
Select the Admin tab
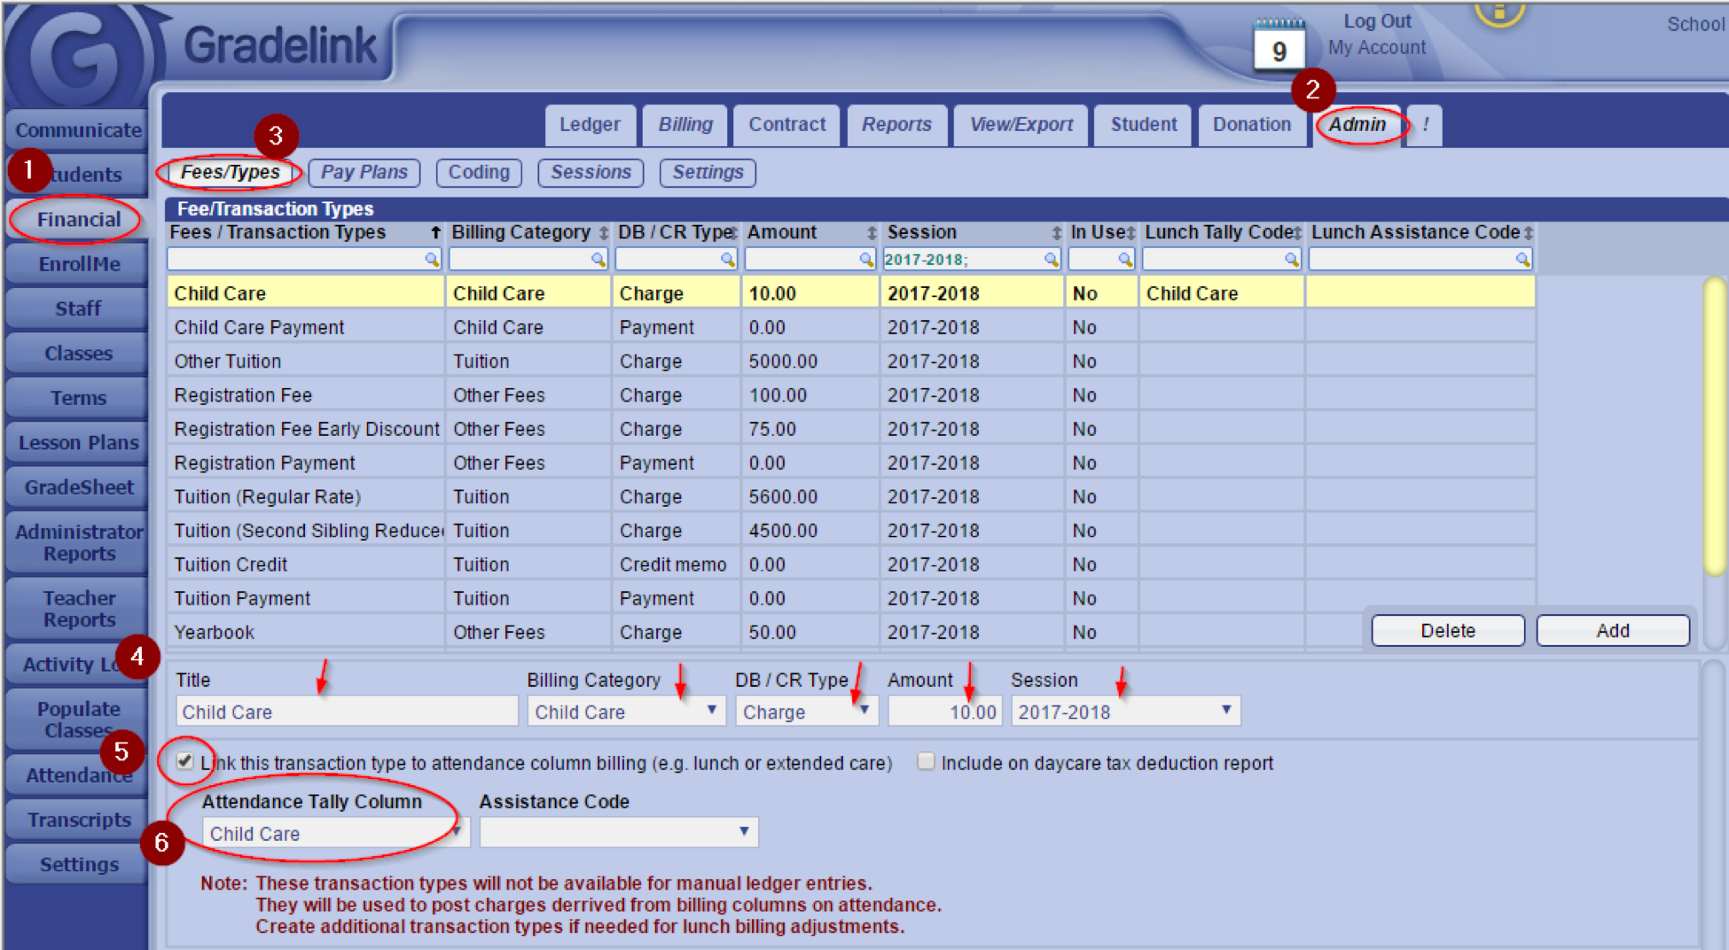point(1357,125)
